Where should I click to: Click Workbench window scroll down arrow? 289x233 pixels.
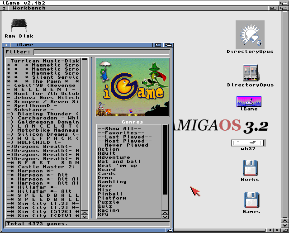pos(284,225)
